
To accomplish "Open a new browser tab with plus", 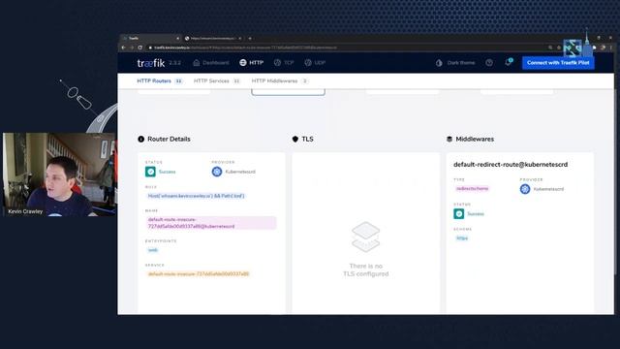I will (250, 39).
